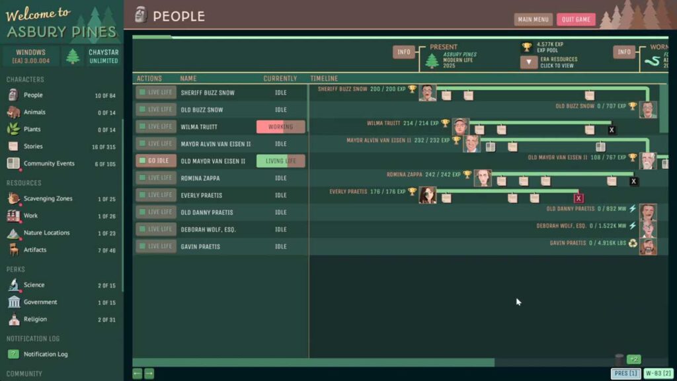
Task: Toggle Go Idle for Old Mayor Van Eisen II
Action: coord(156,161)
